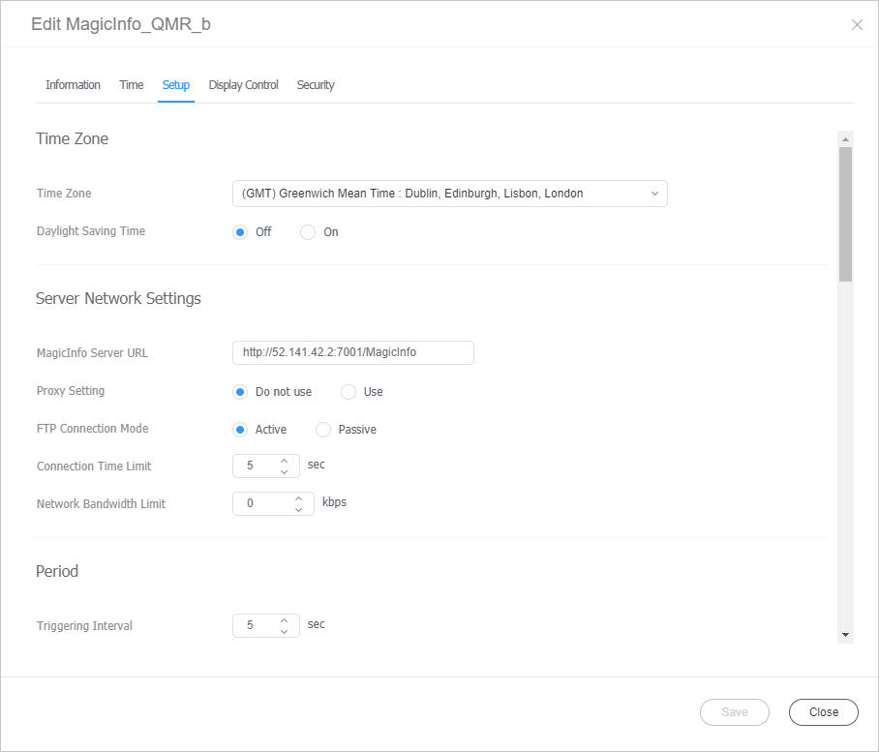Click the scrollbar down arrow
Screen dimensions: 879x752
(x=845, y=635)
